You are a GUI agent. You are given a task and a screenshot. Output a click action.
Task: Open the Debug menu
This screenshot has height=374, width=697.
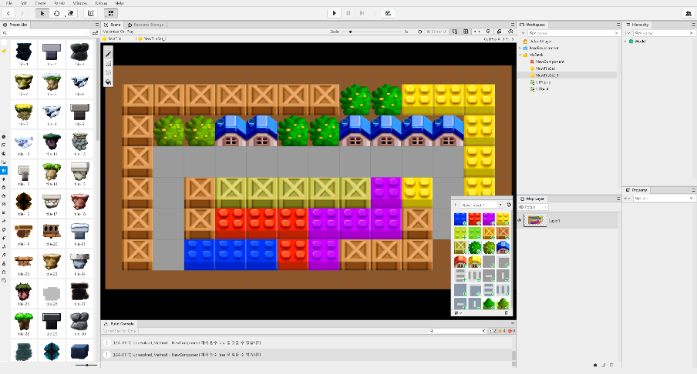[x=101, y=3]
